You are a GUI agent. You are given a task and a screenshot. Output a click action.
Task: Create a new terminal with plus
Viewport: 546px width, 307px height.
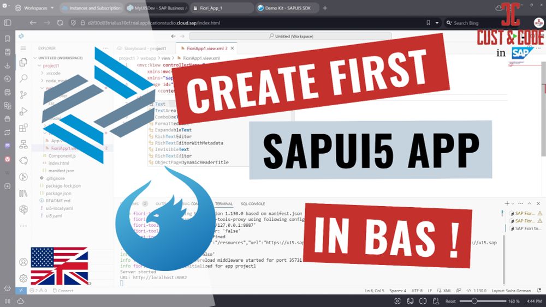[507, 203]
